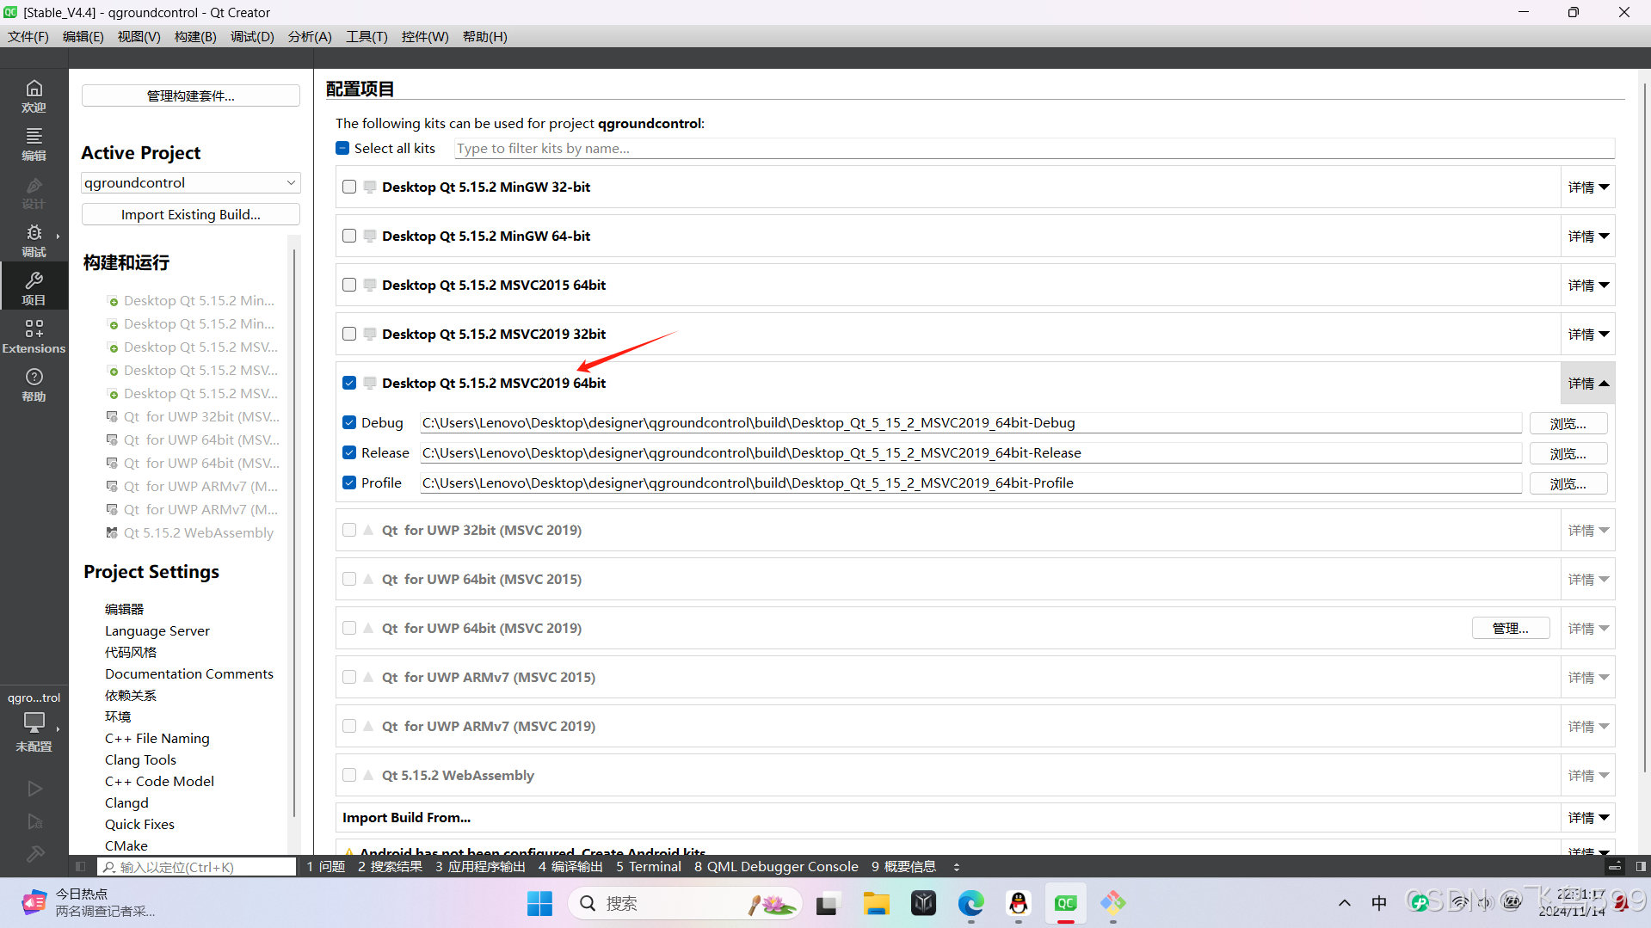Click the Chinese input method indicator

tap(1379, 903)
